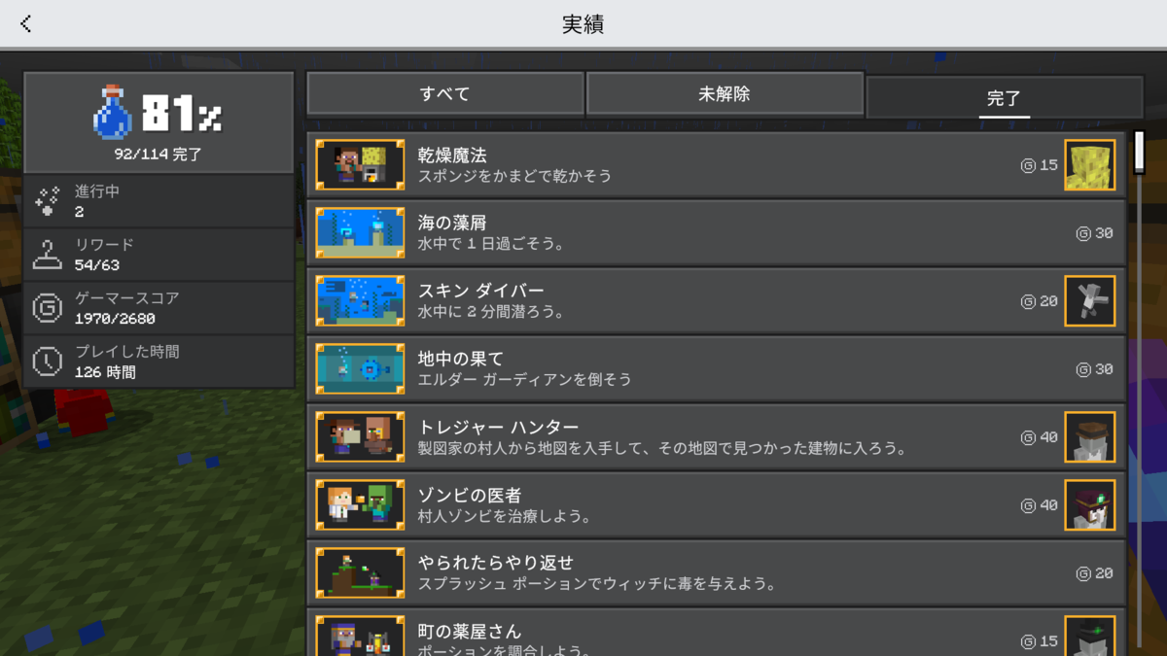Click the 81% progress summary panel
Image resolution: width=1167 pixels, height=656 pixels.
tap(159, 121)
